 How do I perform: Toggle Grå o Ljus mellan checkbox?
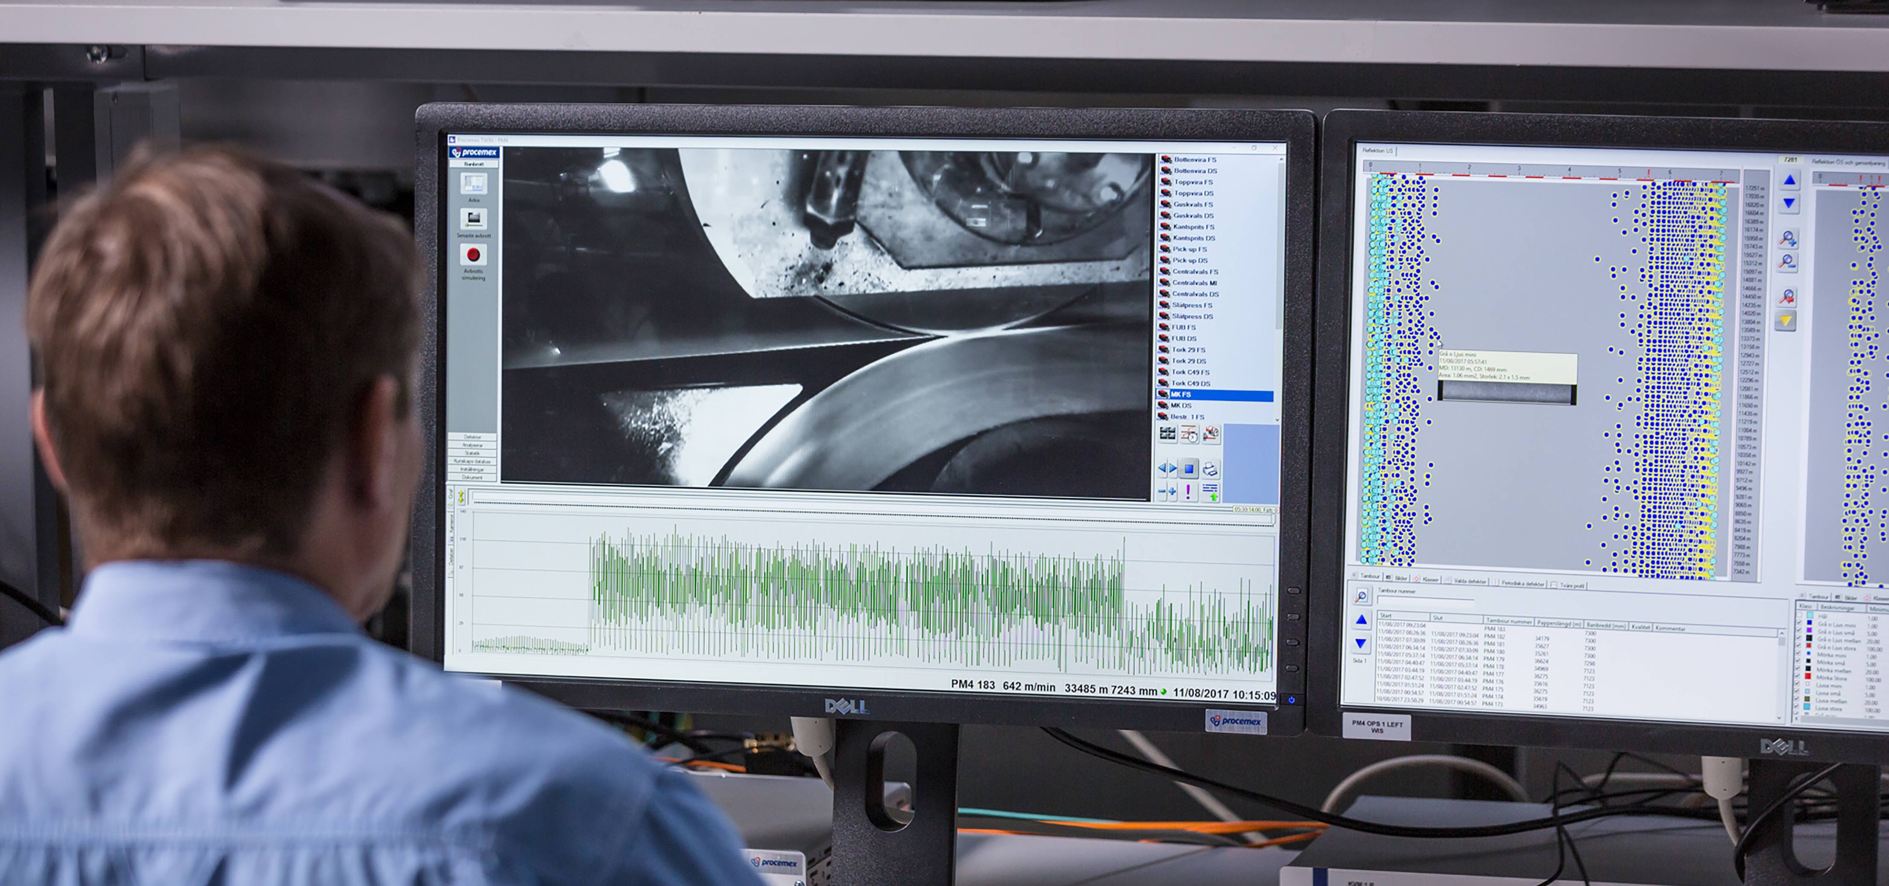[x=1800, y=638]
